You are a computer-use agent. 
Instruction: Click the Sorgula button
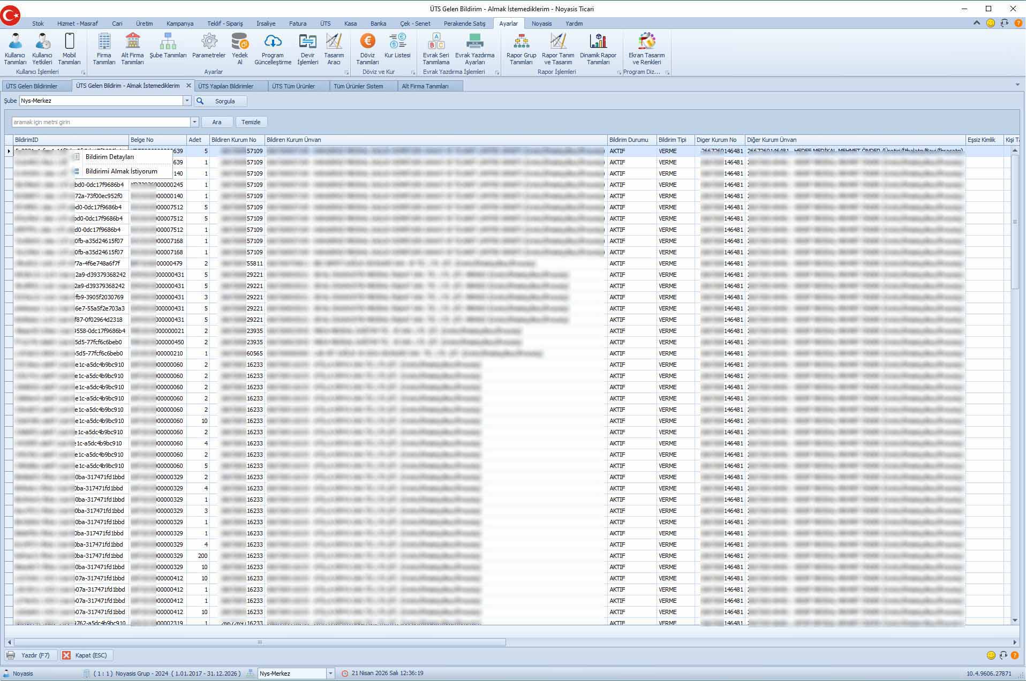[221, 101]
